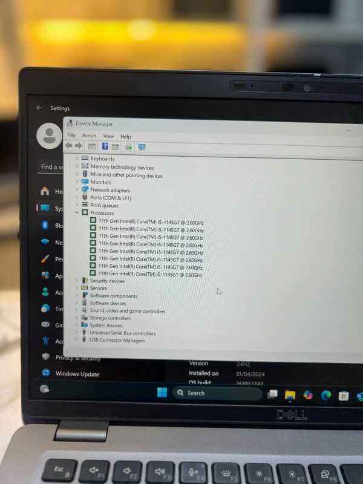The height and width of the screenshot is (484, 363).
Task: Open the File menu in Device Manager
Action: (71, 135)
